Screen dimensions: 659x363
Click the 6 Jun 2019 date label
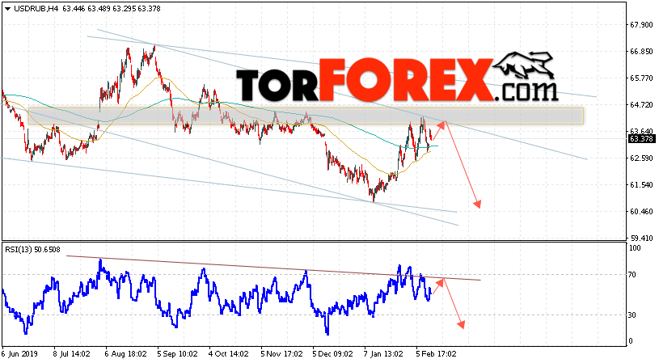(x=19, y=354)
